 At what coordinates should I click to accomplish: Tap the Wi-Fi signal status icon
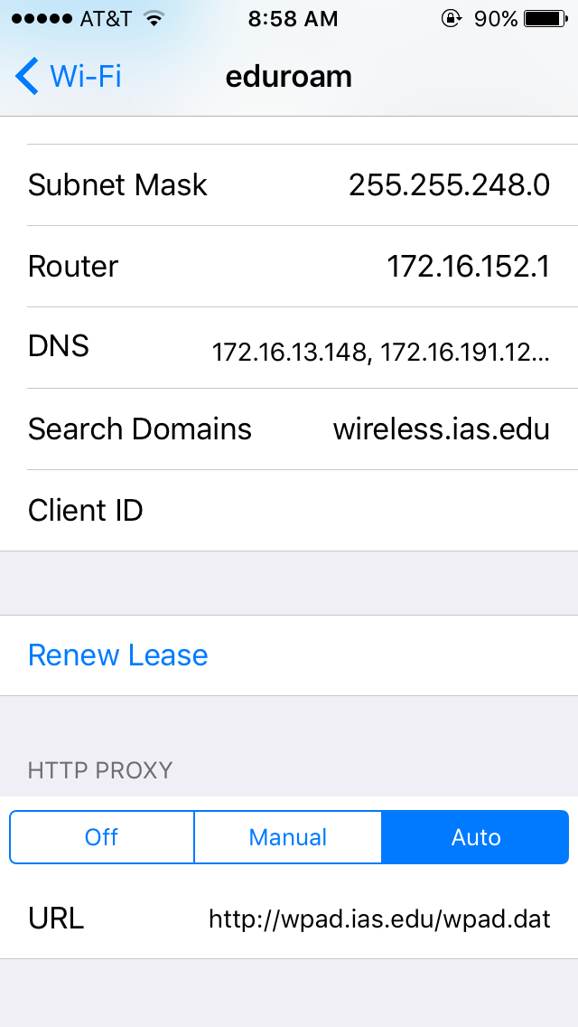154,19
